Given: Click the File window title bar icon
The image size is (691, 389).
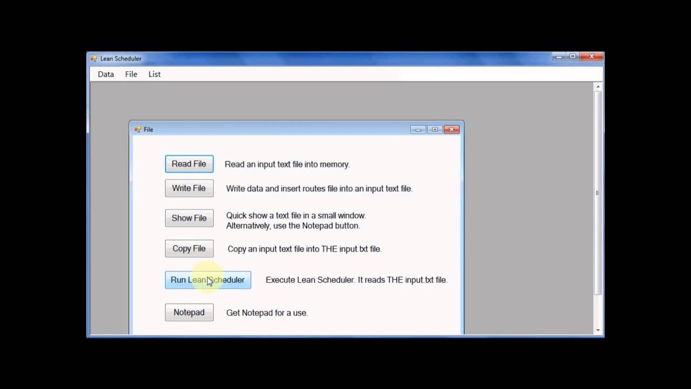Looking at the screenshot, I should pyautogui.click(x=137, y=129).
